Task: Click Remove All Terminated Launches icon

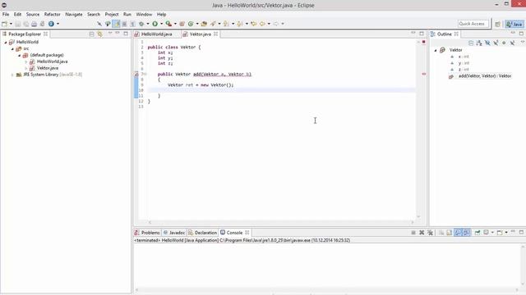Action: pyautogui.click(x=430, y=233)
